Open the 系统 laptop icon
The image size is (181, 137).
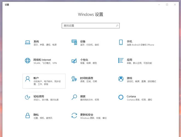[x=28, y=42]
